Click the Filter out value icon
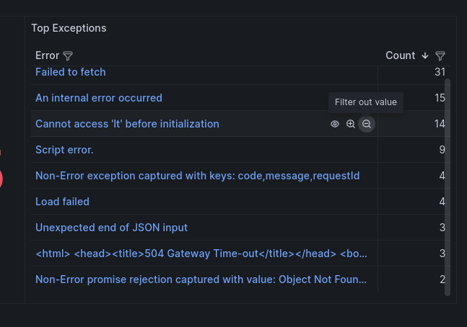Screen dimensions: 467x327 [367, 124]
